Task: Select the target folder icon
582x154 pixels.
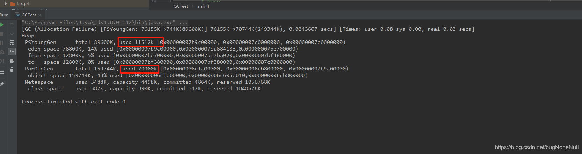Action: [x=13, y=4]
